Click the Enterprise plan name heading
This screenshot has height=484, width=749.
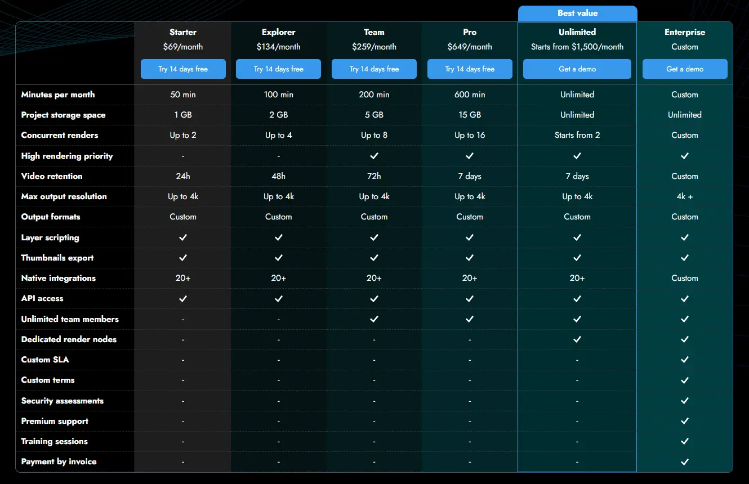point(685,32)
